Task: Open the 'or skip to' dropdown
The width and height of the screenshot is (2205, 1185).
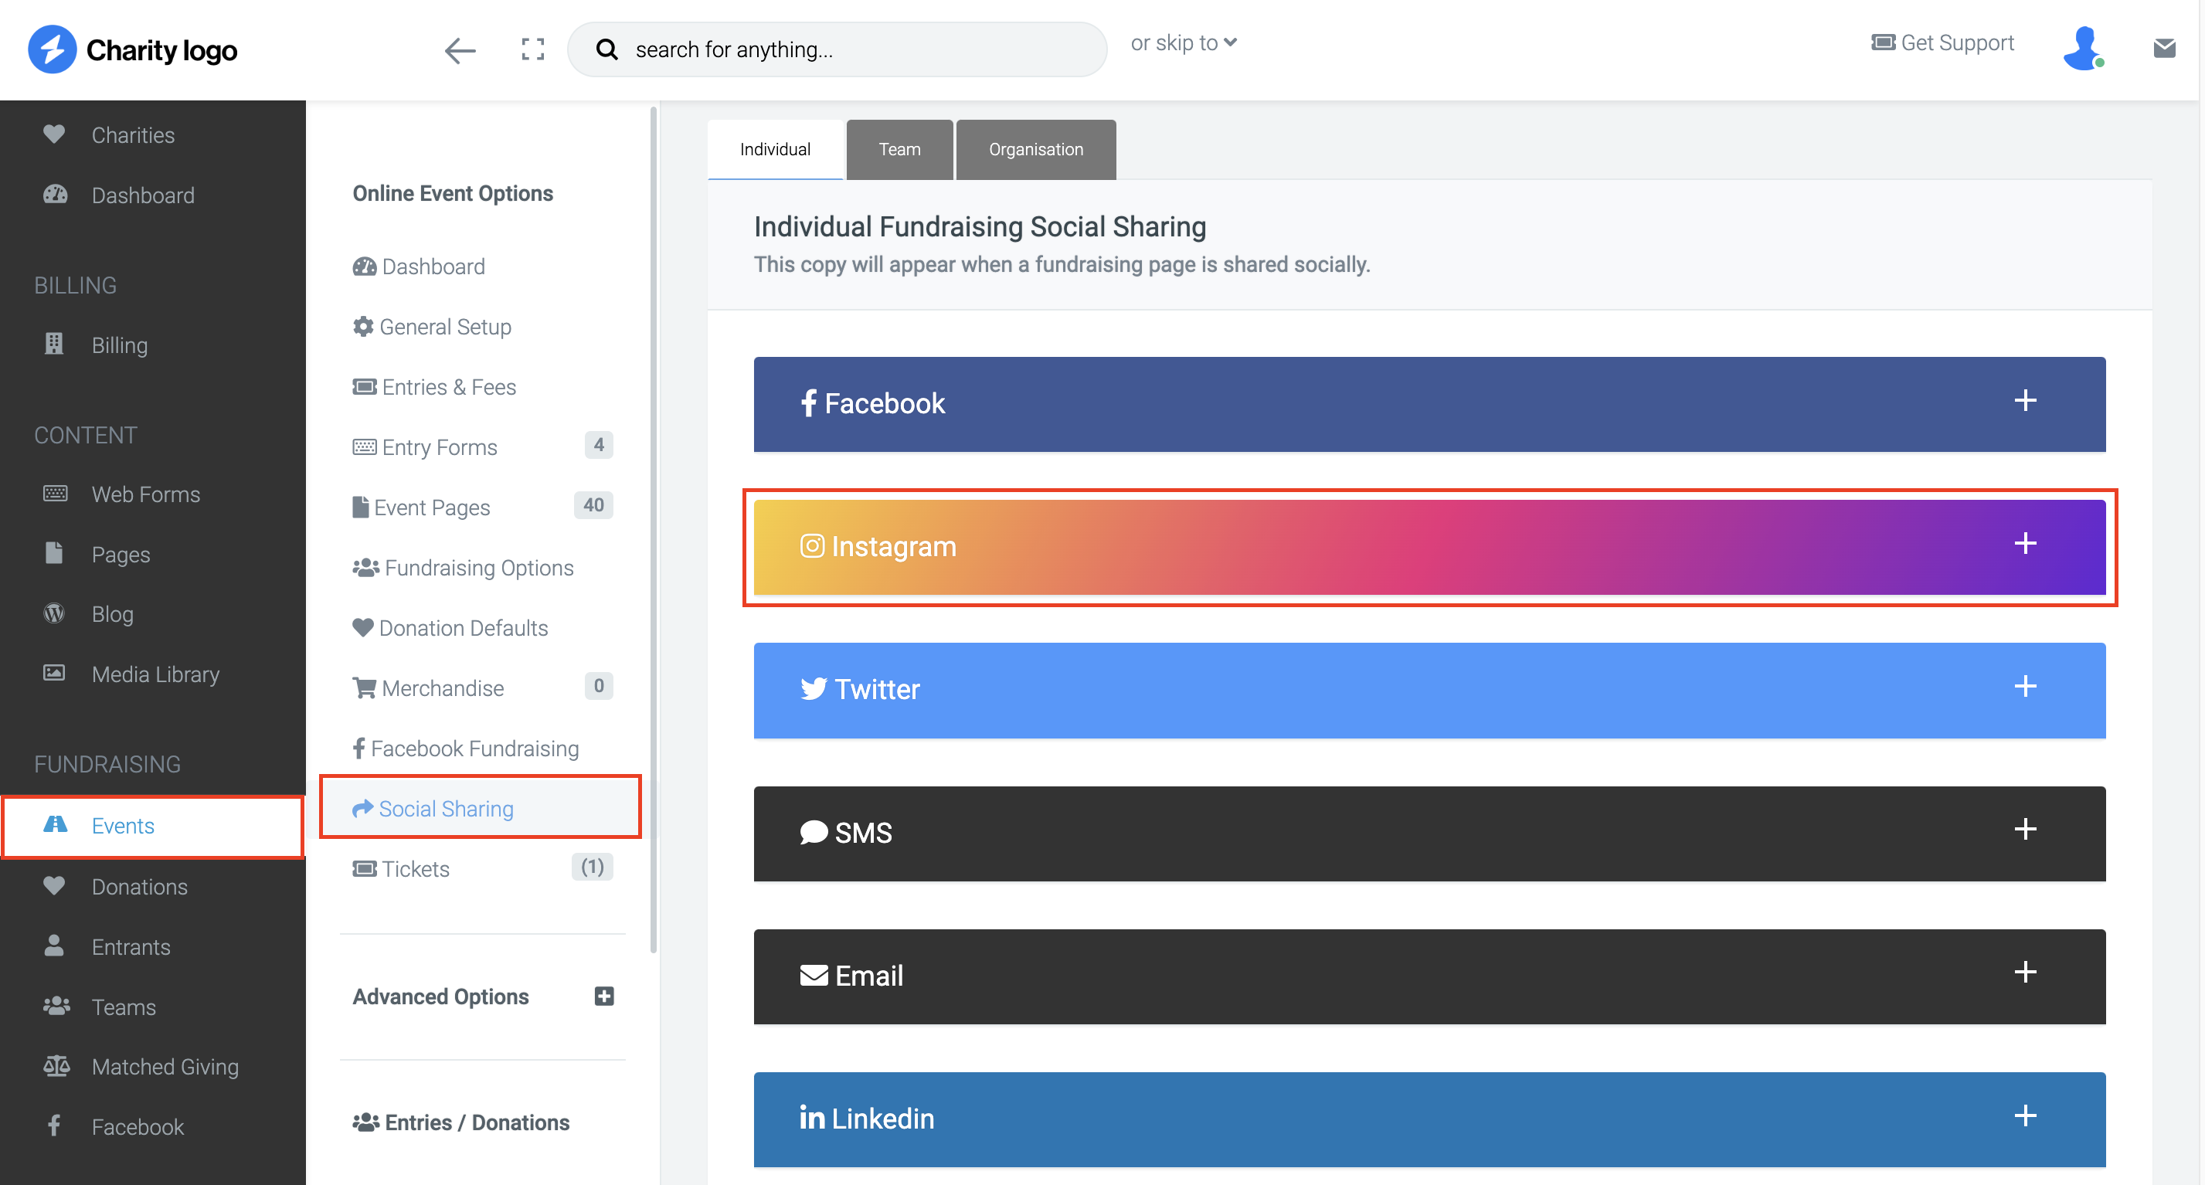Action: tap(1183, 42)
